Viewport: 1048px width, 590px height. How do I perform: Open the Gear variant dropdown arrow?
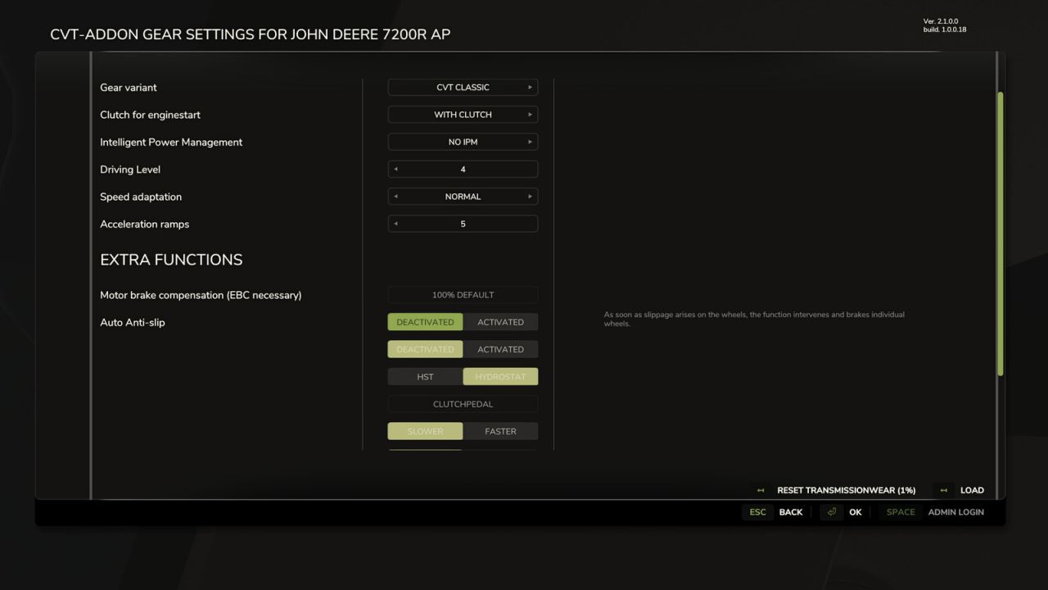tap(531, 87)
